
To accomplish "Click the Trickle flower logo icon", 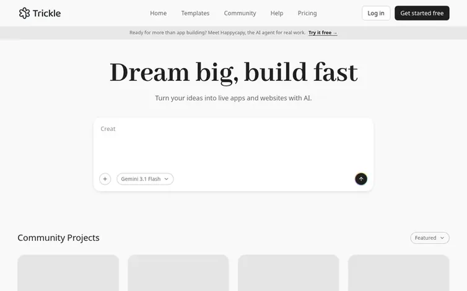I will pyautogui.click(x=24, y=13).
